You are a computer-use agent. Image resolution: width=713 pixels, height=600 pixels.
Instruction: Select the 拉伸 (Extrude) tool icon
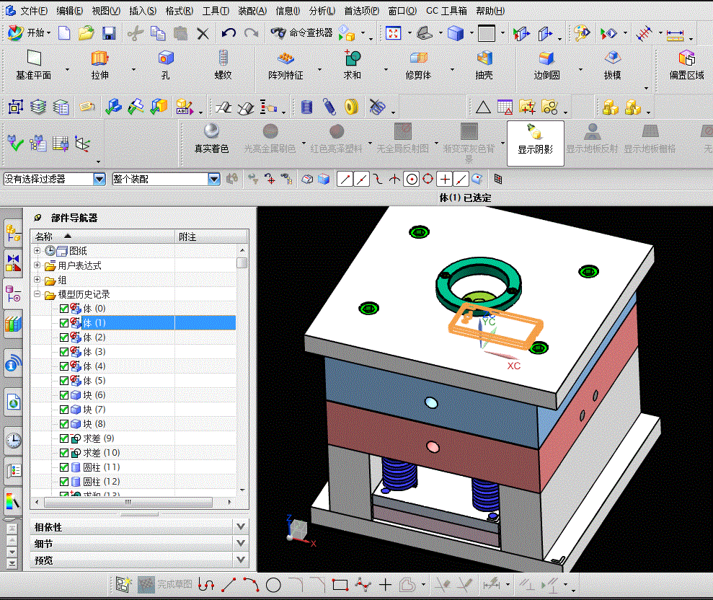click(99, 58)
